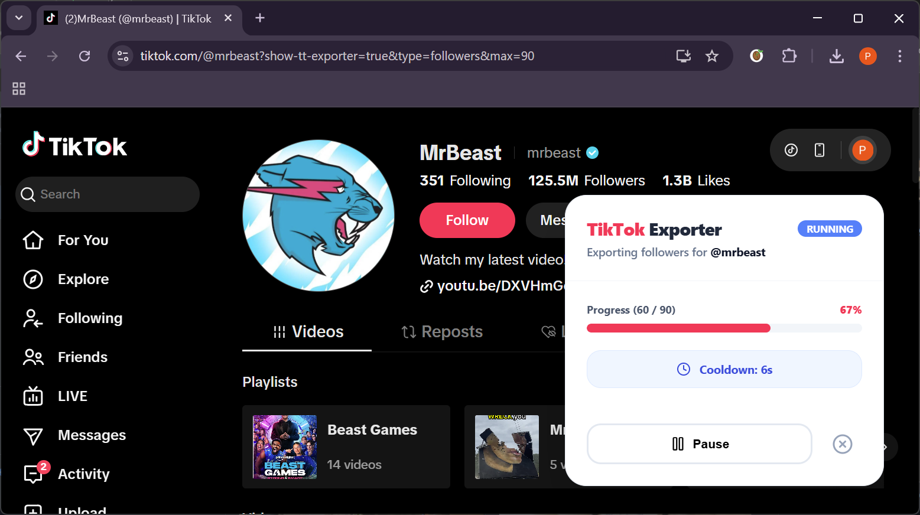The height and width of the screenshot is (515, 920).
Task: Click the Progress (60 / 90) label
Action: click(631, 310)
